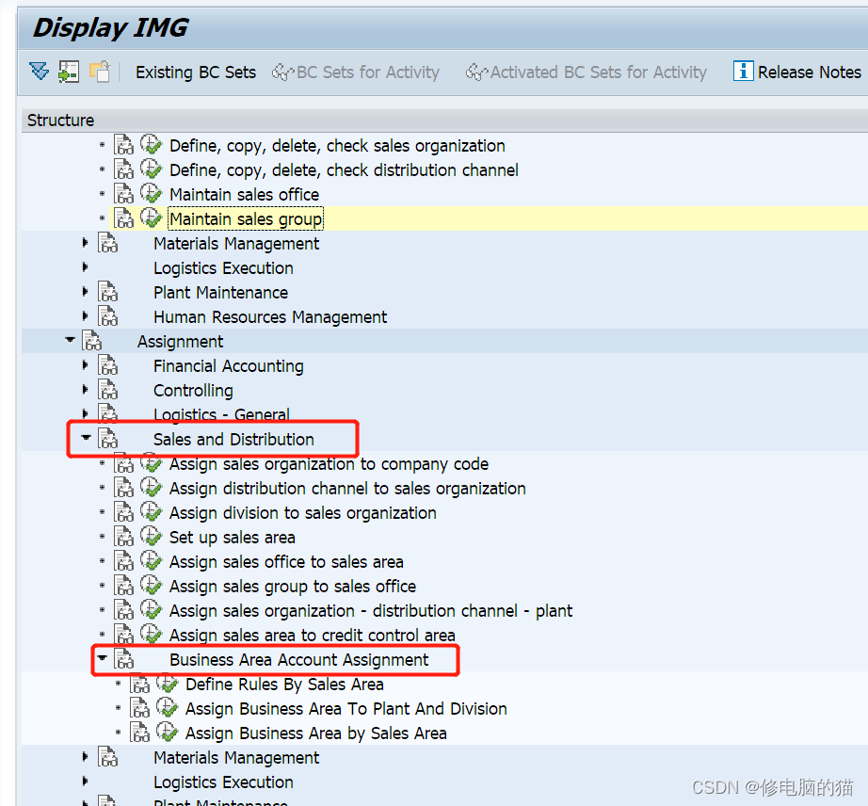
Task: Click execute icon next to Define Rules By Sales Area
Action: pyautogui.click(x=167, y=685)
